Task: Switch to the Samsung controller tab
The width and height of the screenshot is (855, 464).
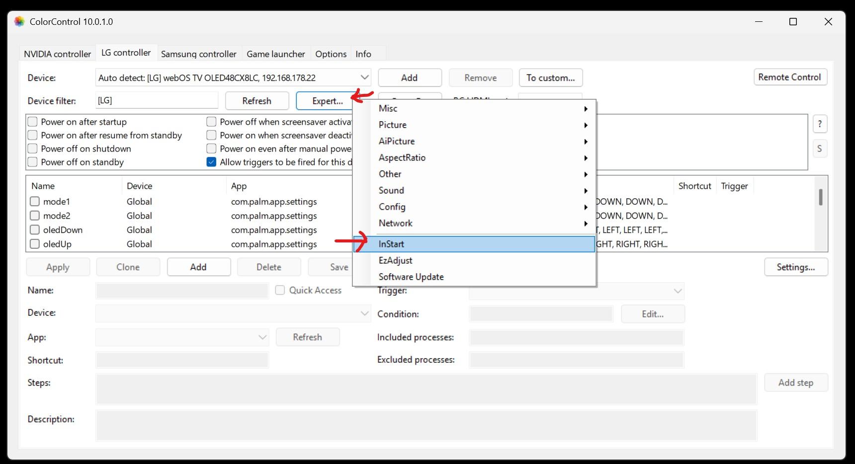Action: click(198, 54)
